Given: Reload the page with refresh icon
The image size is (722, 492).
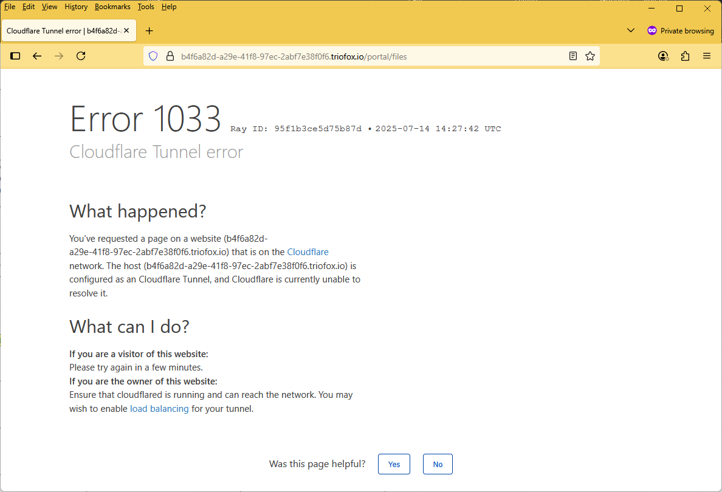Looking at the screenshot, I should coord(81,56).
